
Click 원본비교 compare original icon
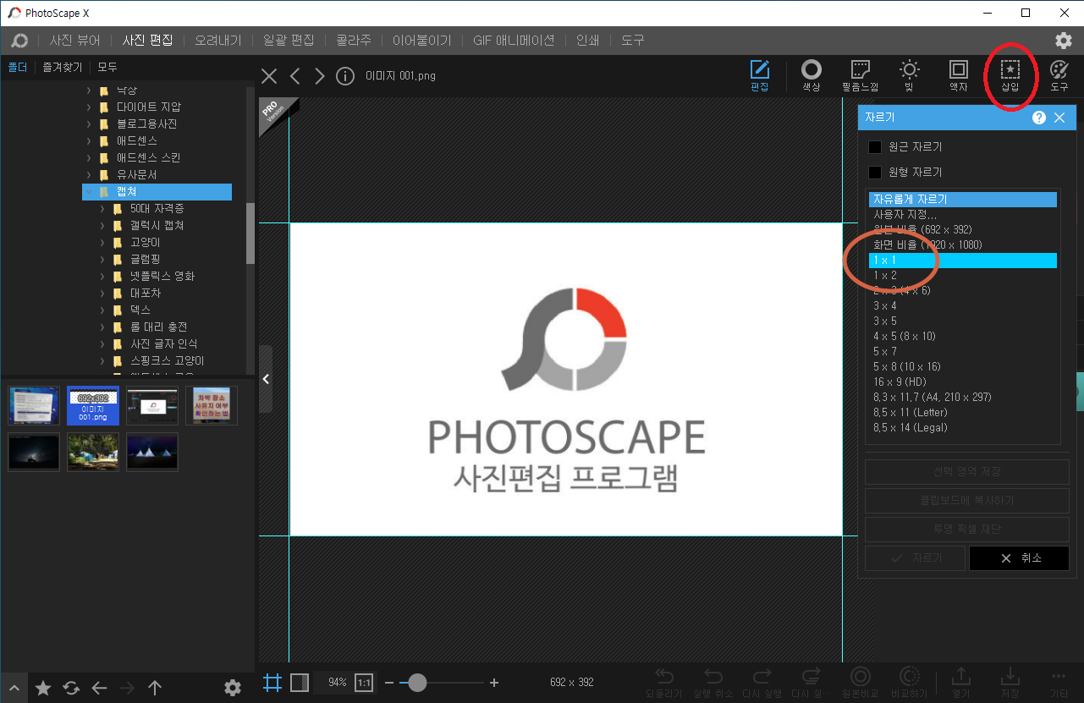click(x=861, y=683)
